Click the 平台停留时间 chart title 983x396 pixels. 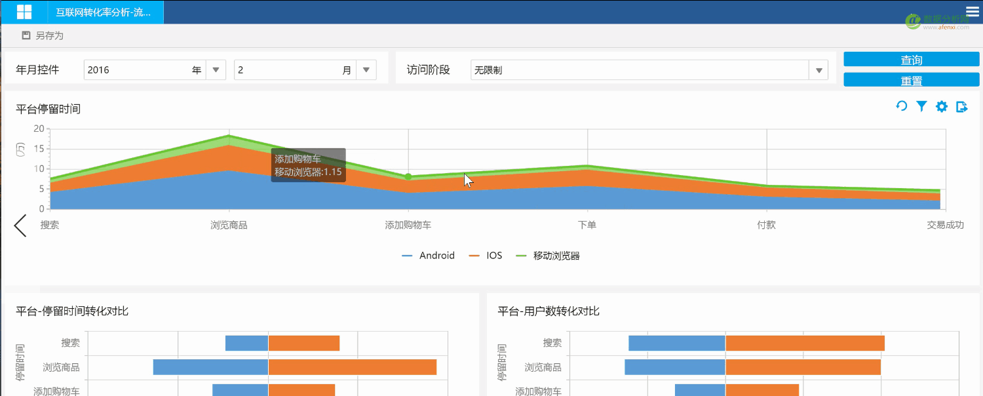coord(48,109)
